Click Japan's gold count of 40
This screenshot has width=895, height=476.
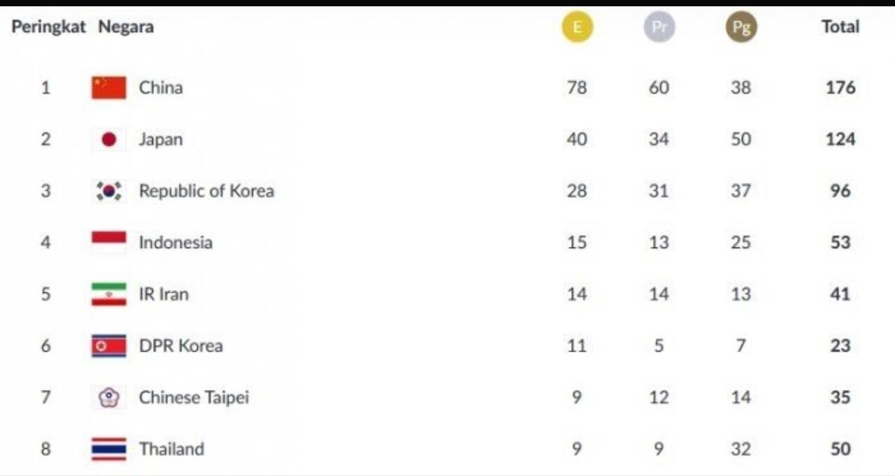pyautogui.click(x=577, y=139)
